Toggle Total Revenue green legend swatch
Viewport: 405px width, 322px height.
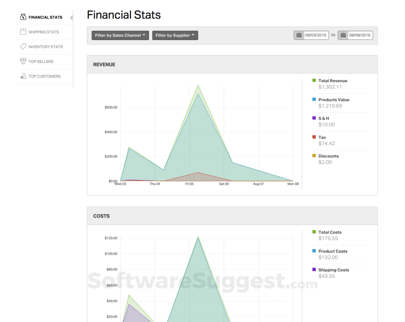[x=314, y=80]
